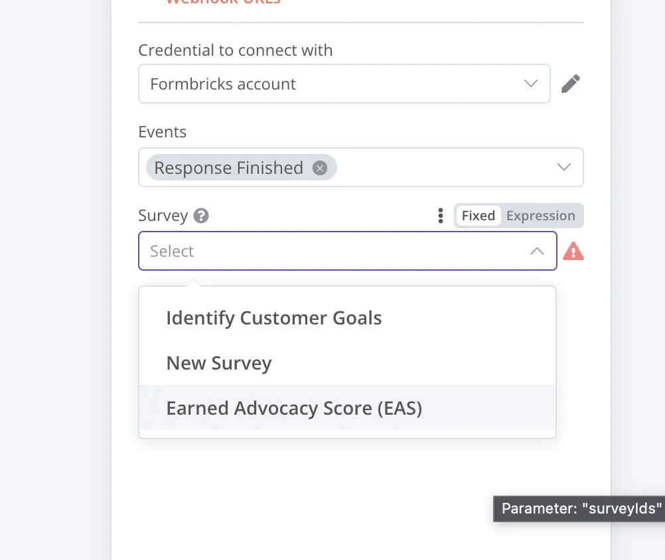
Task: Collapse the Survey list using the up chevron
Action: tap(538, 251)
